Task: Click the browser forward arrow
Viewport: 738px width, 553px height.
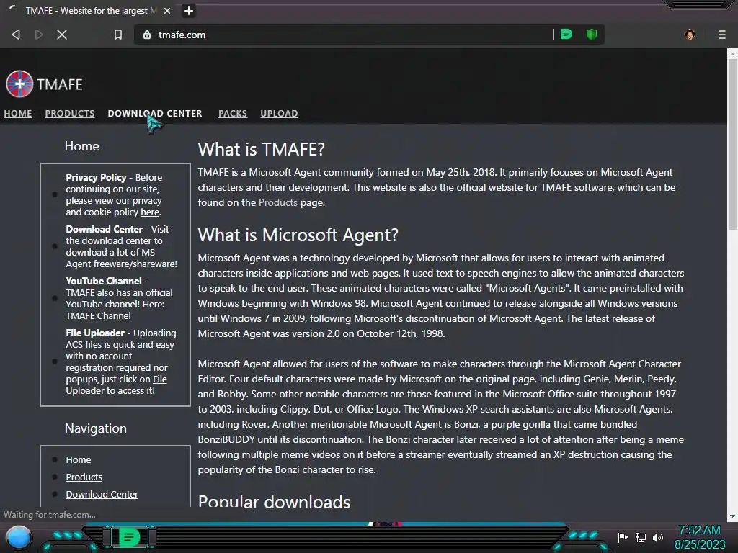Action: pos(39,35)
